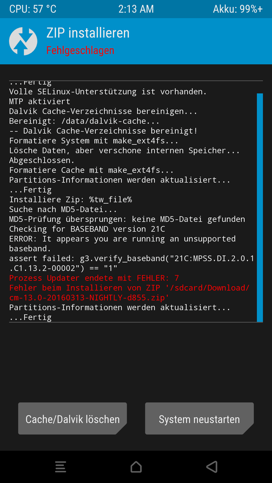Image resolution: width=272 pixels, height=483 pixels.
Task: Tap the Checking for BASEBAND version line
Action: [87, 229]
